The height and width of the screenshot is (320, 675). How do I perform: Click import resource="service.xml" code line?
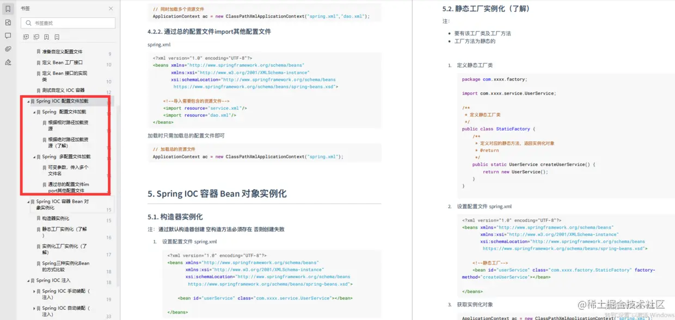click(x=205, y=108)
